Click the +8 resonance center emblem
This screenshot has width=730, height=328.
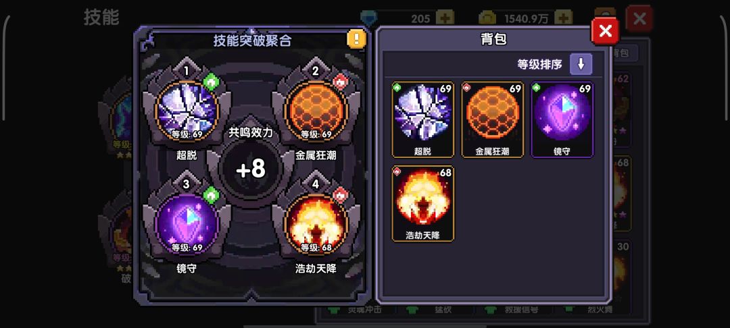click(x=251, y=170)
